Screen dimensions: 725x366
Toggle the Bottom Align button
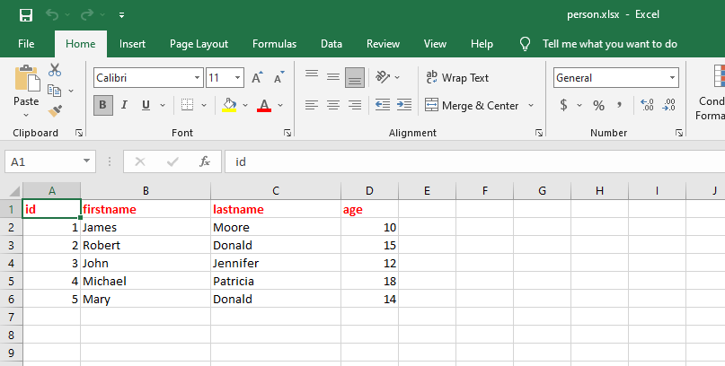pyautogui.click(x=355, y=77)
